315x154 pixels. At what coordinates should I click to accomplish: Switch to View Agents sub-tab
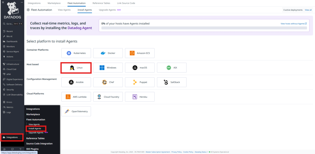click(64, 10)
